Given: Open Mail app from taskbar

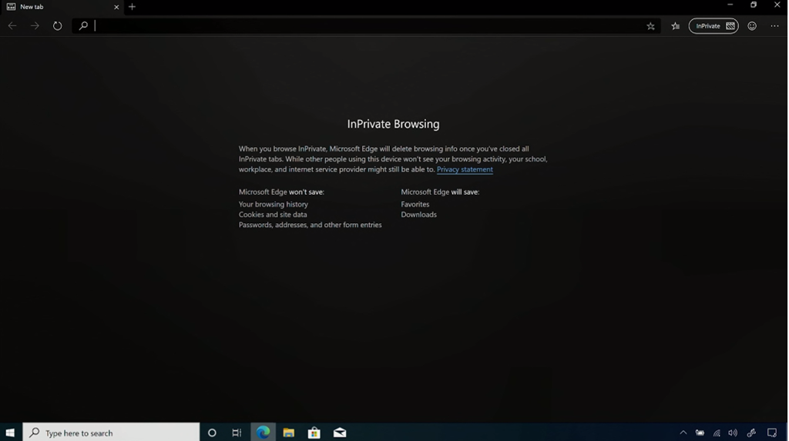Looking at the screenshot, I should click(x=340, y=433).
